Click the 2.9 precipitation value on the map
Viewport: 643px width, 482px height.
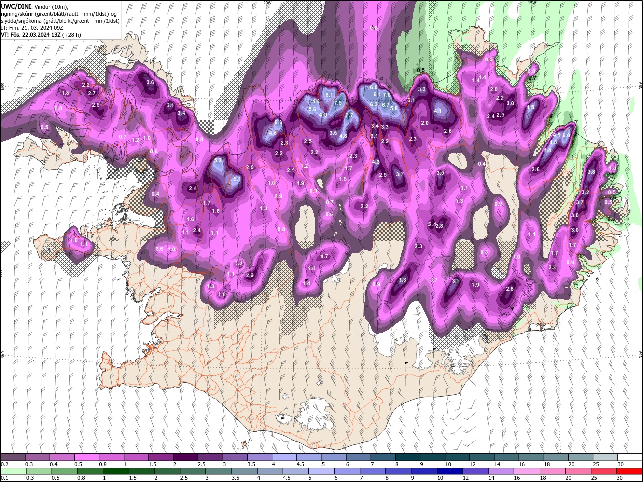[250, 275]
